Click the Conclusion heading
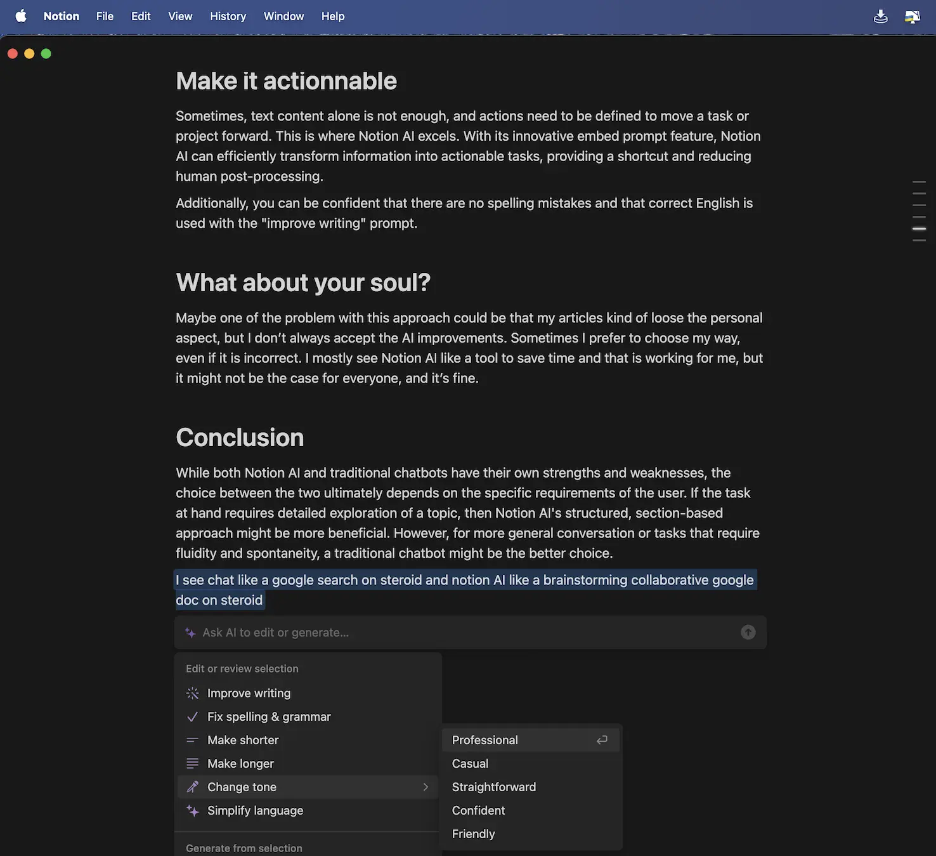 coord(240,438)
